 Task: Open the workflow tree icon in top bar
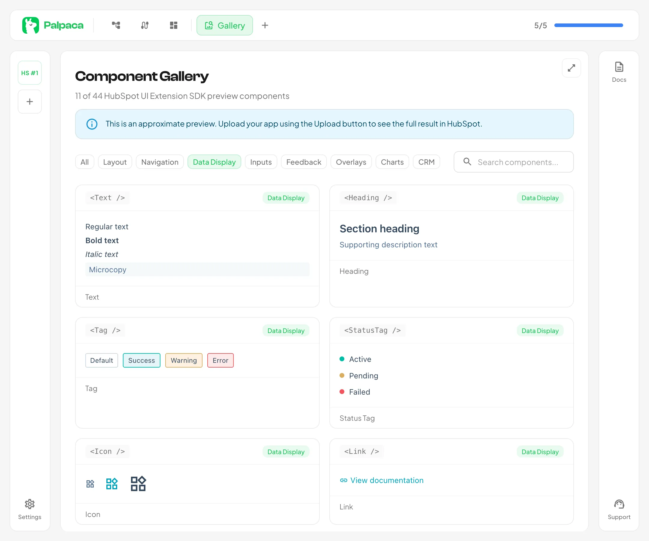pos(116,25)
